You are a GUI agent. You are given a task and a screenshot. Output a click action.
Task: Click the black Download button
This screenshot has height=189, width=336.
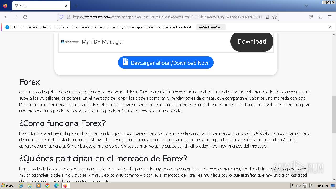click(x=252, y=41)
